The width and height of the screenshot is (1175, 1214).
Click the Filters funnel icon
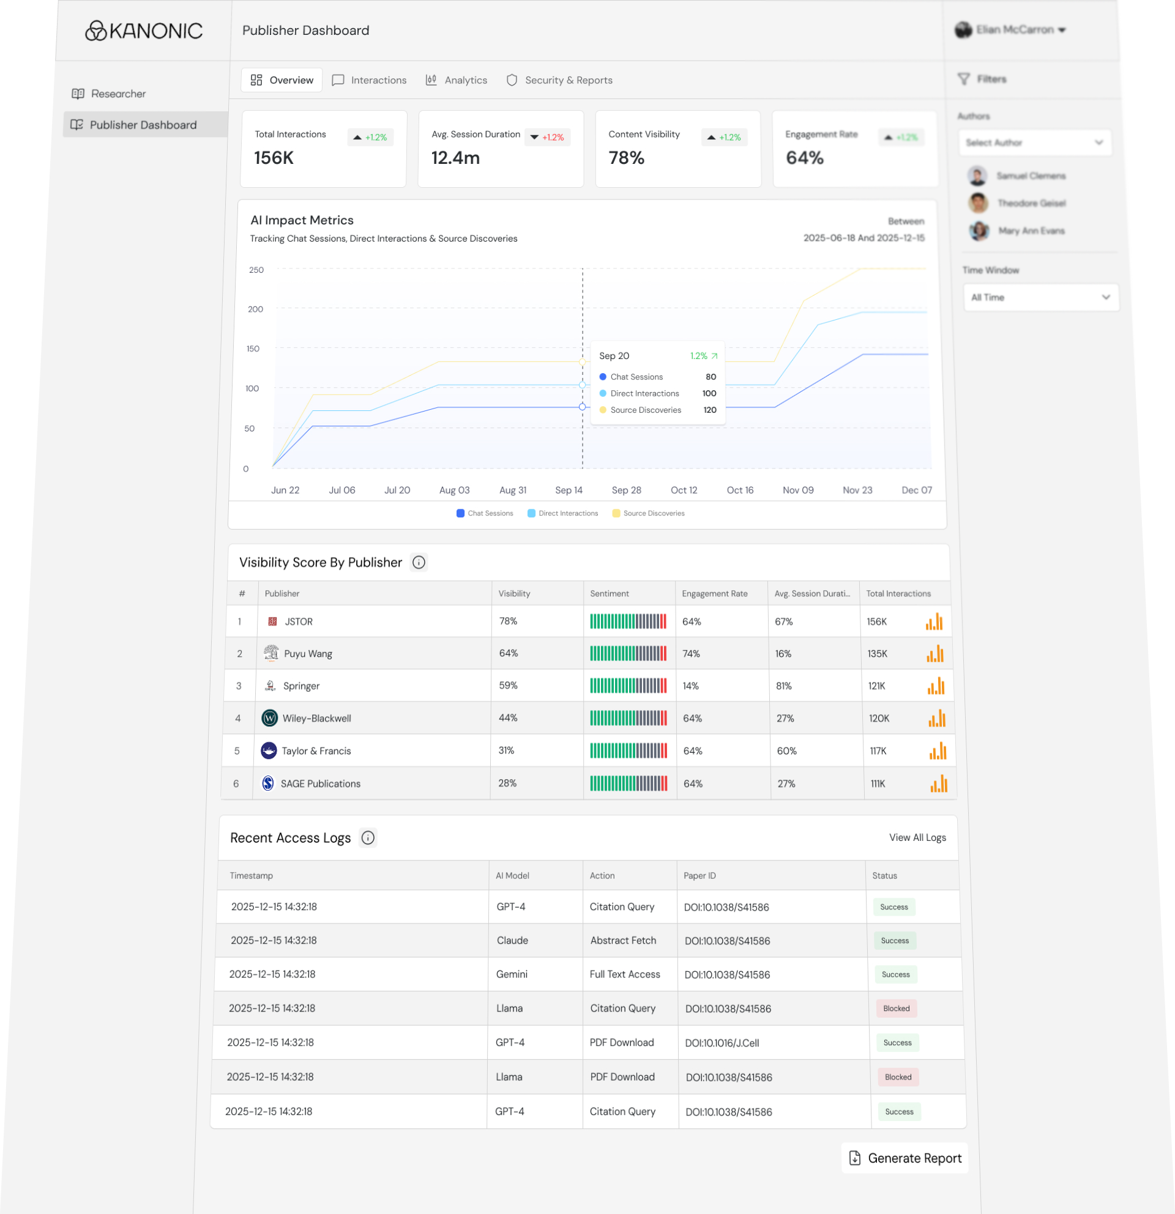[964, 79]
